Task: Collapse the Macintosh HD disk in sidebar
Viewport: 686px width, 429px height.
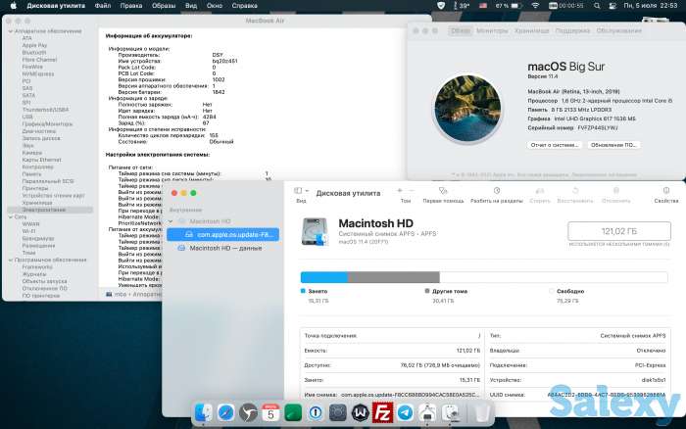Action: 171,221
